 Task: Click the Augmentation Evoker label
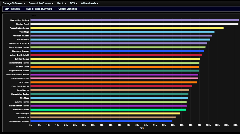coord(19,71)
